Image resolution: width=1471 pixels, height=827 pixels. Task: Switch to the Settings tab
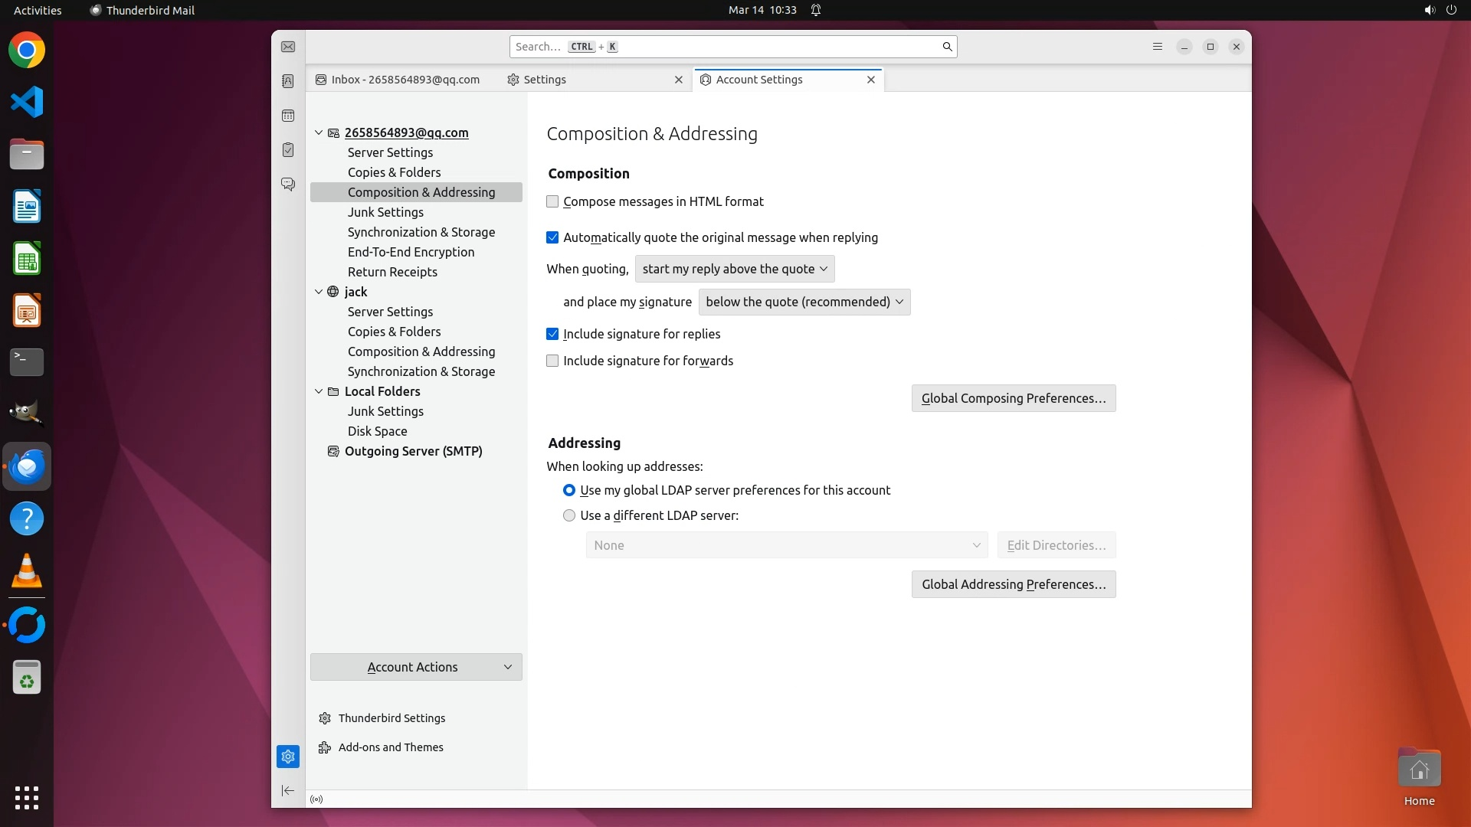[545, 80]
